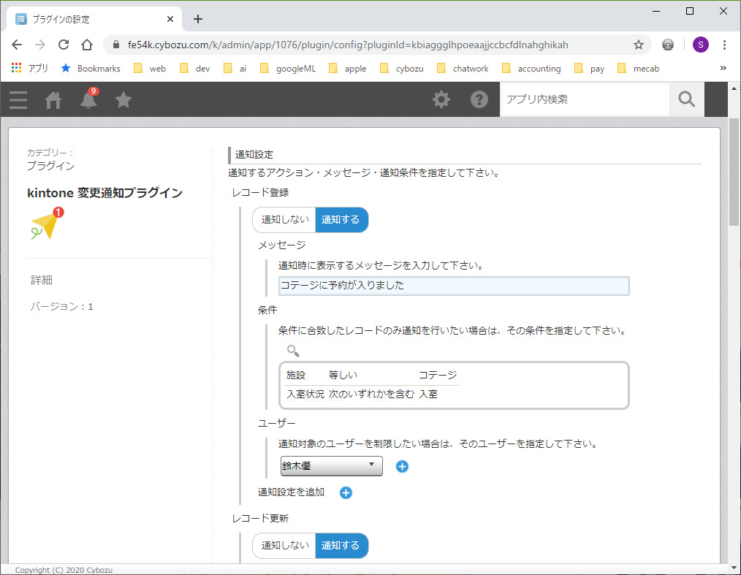Open the pay bookmark folder
This screenshot has width=741, height=575.
click(589, 69)
